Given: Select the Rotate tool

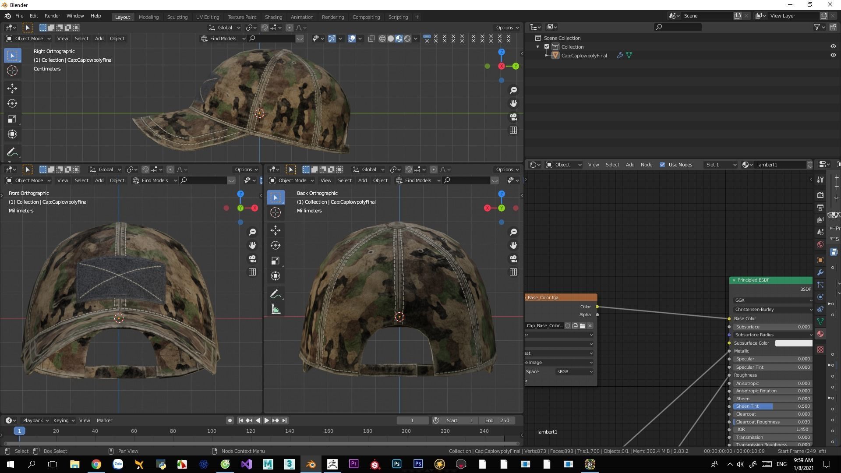Looking at the screenshot, I should coord(12,104).
